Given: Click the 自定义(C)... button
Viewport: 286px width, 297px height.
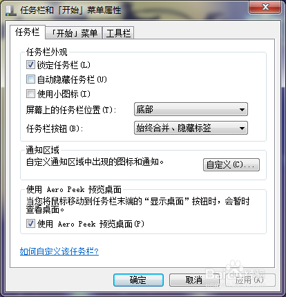Looking at the screenshot, I should click(x=231, y=164).
